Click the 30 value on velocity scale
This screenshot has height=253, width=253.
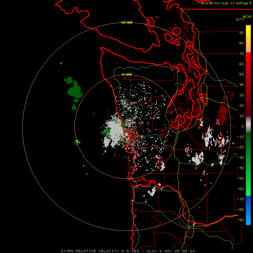(x=241, y=95)
